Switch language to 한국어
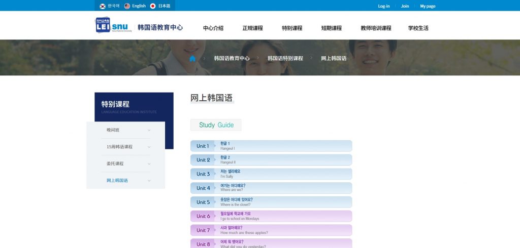Viewport: 520px width, 248px height. click(x=114, y=6)
